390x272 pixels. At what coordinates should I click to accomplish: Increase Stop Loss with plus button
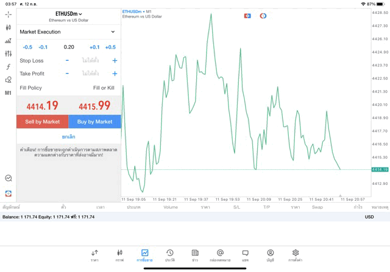click(115, 61)
